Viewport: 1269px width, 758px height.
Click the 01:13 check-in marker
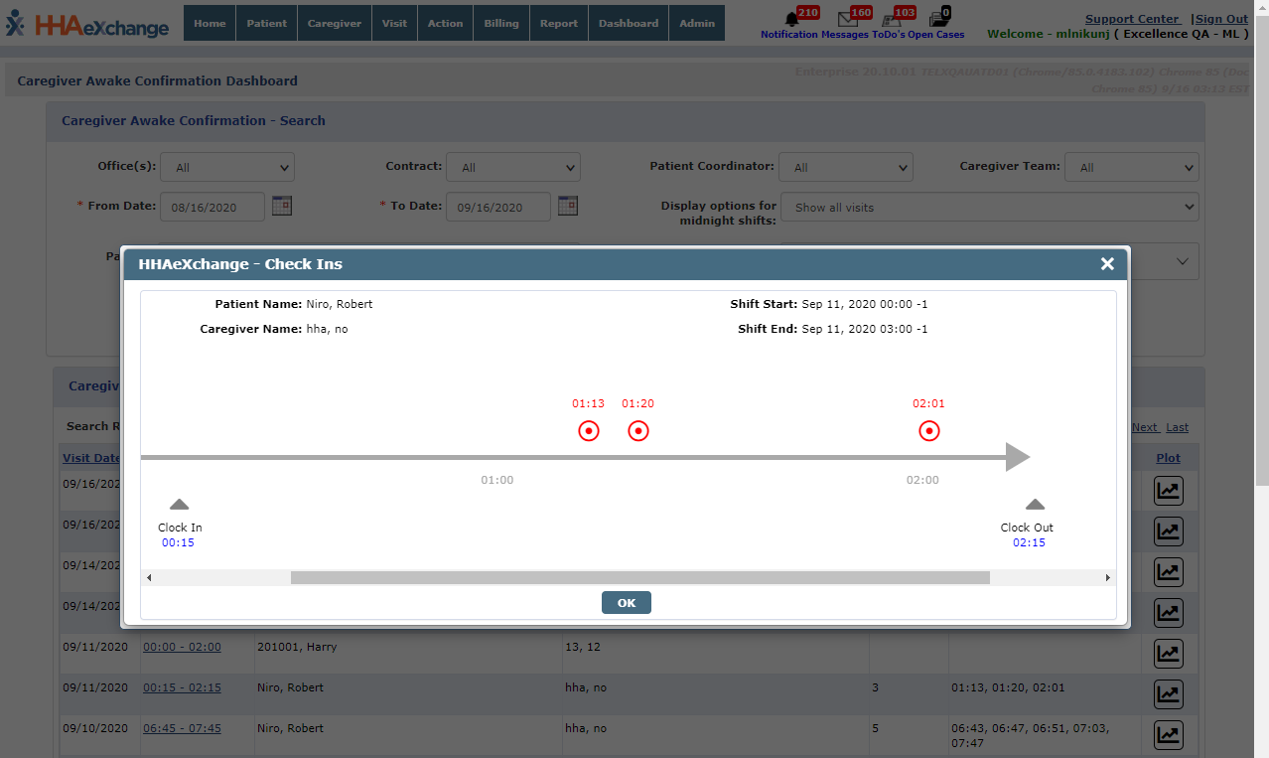(x=589, y=430)
